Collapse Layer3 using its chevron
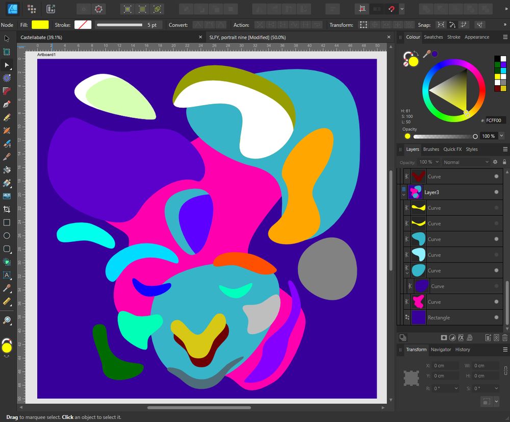 click(403, 195)
